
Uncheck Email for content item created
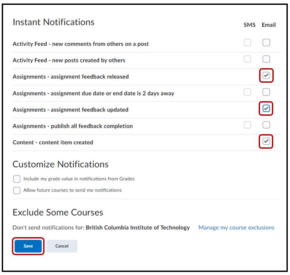tap(266, 141)
